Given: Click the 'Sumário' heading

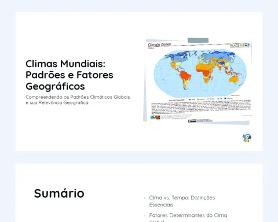Looking at the screenshot, I should (x=59, y=193).
